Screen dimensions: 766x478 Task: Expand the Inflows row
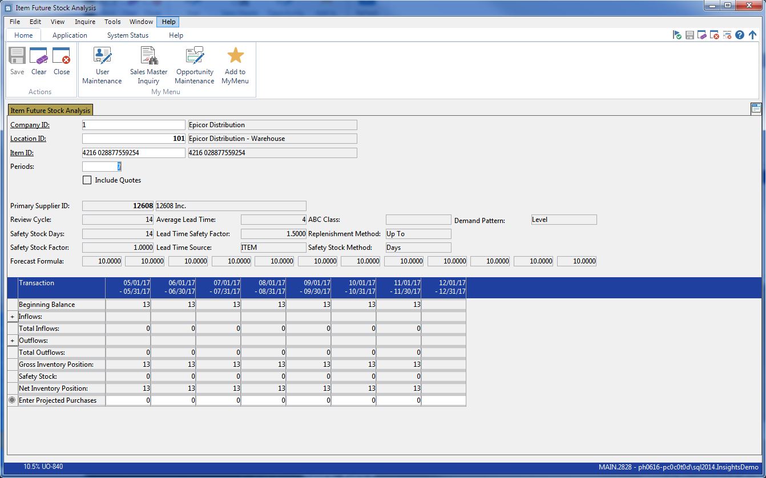pyautogui.click(x=13, y=317)
